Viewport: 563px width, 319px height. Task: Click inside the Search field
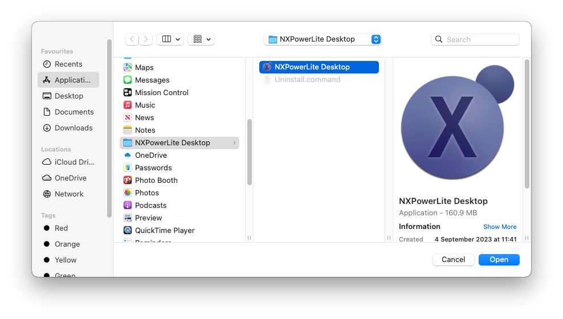coord(475,39)
